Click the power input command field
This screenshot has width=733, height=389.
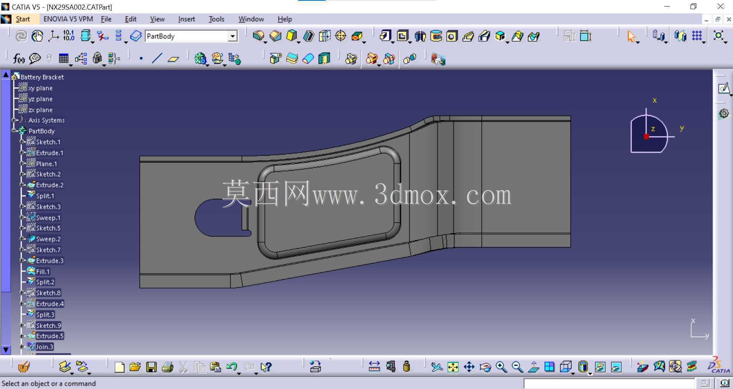(609, 383)
